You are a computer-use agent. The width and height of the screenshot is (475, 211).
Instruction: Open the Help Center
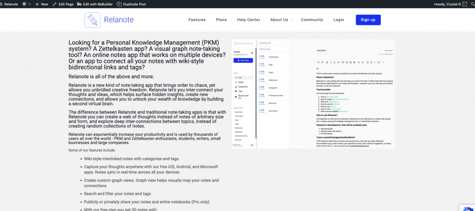point(249,19)
